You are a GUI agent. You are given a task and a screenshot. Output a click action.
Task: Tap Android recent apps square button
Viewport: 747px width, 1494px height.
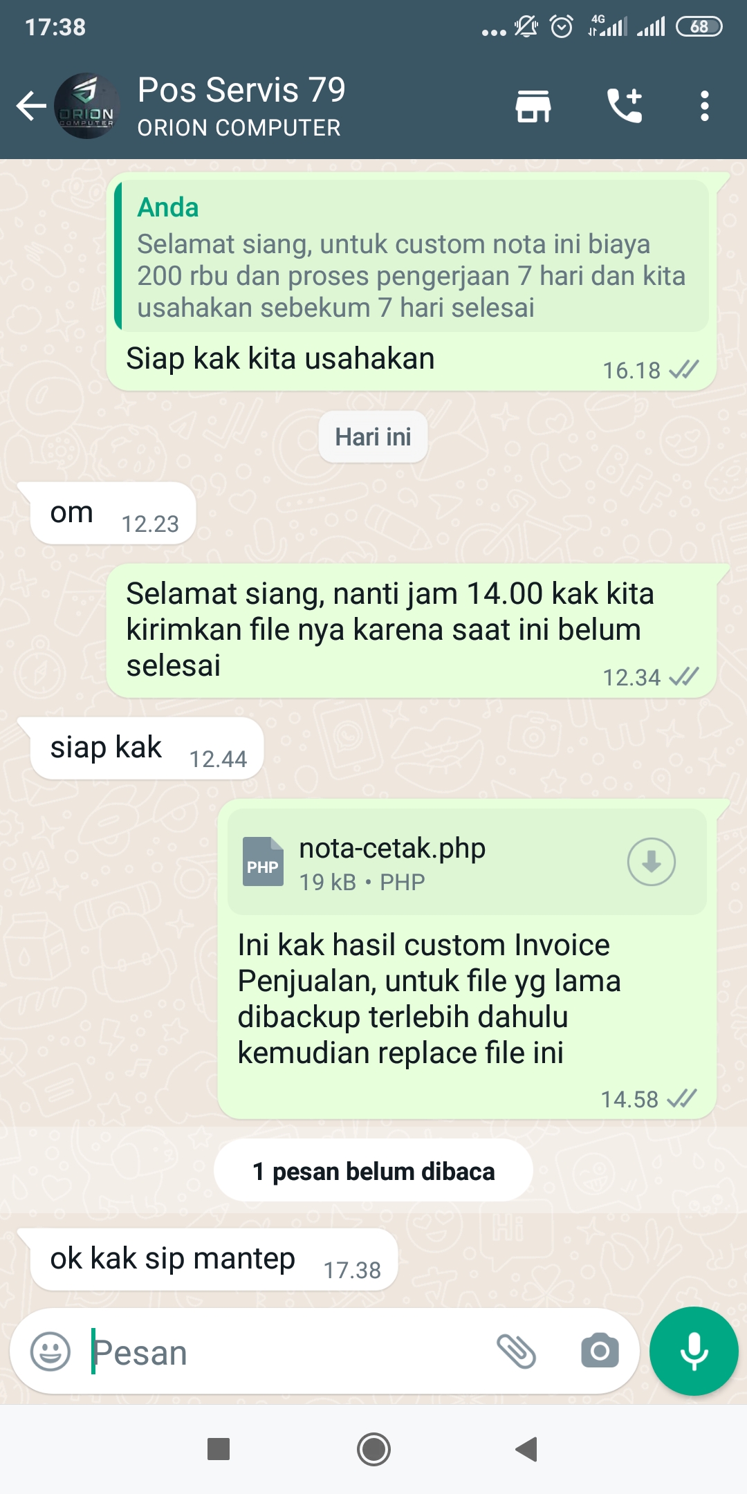[219, 1449]
